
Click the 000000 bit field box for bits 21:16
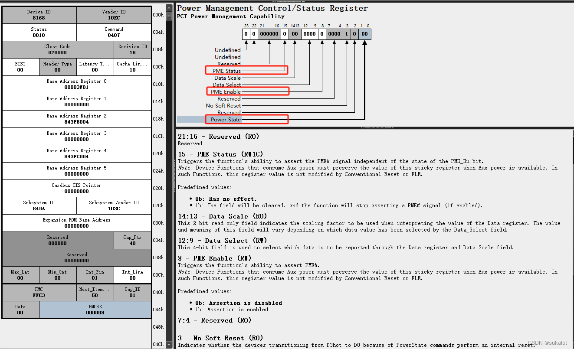269,34
